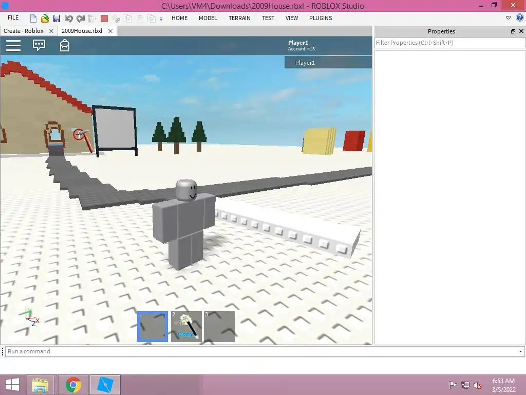526x395 pixels.
Task: Open the Windows Start menu
Action: coord(12,385)
